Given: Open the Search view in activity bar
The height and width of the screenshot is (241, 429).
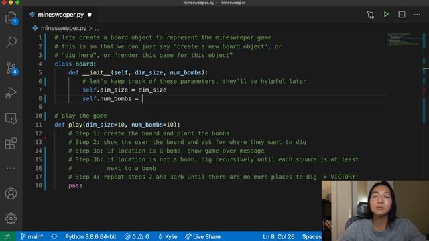Looking at the screenshot, I should (x=11, y=42).
